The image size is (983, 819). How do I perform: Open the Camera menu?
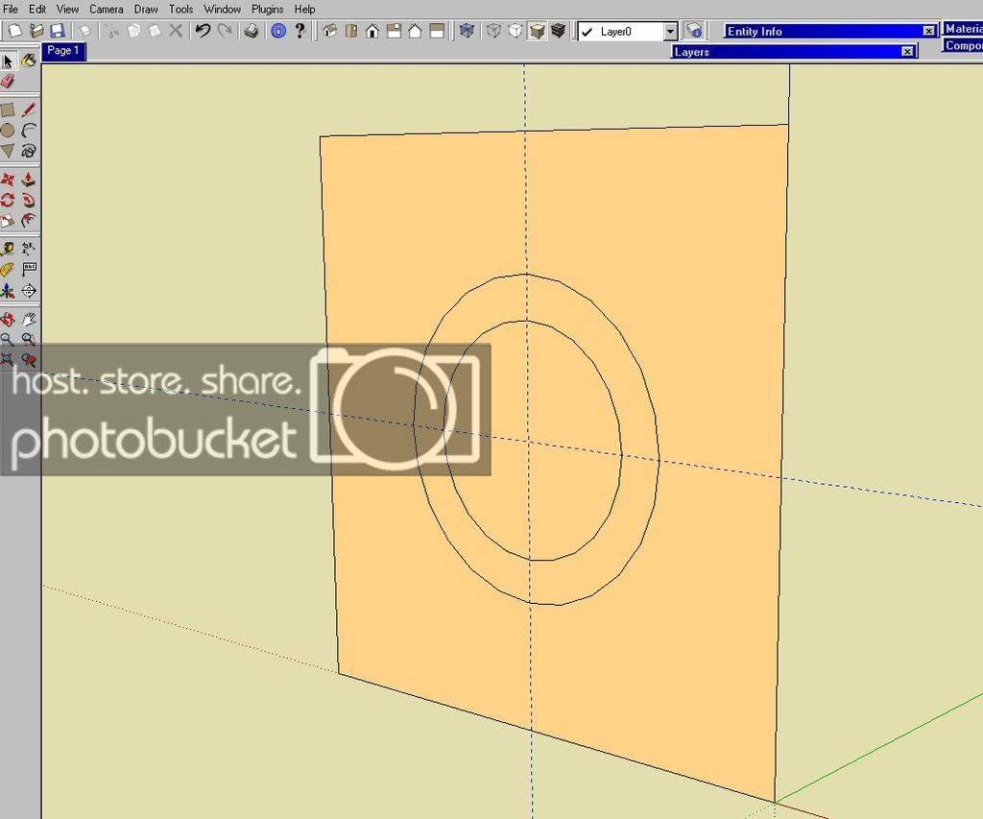tap(107, 10)
